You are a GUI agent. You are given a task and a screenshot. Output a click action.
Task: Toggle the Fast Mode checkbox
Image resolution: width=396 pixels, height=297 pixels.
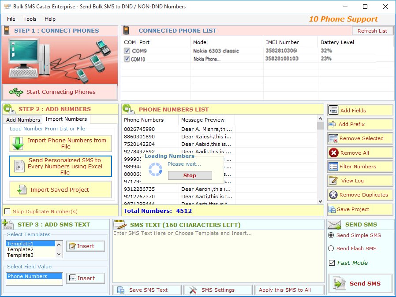tap(332, 263)
